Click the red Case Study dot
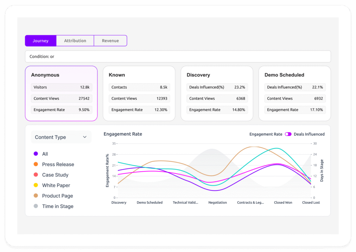356x252 pixels. tap(36, 175)
